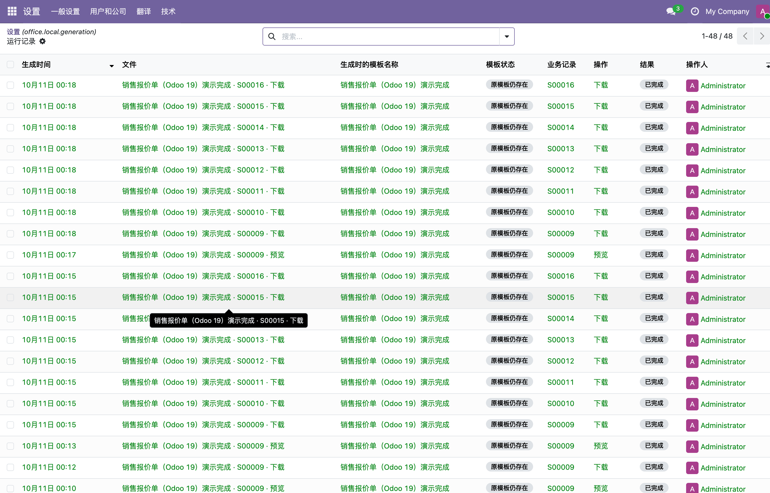Click the 生成时间 sort arrow

(x=111, y=66)
